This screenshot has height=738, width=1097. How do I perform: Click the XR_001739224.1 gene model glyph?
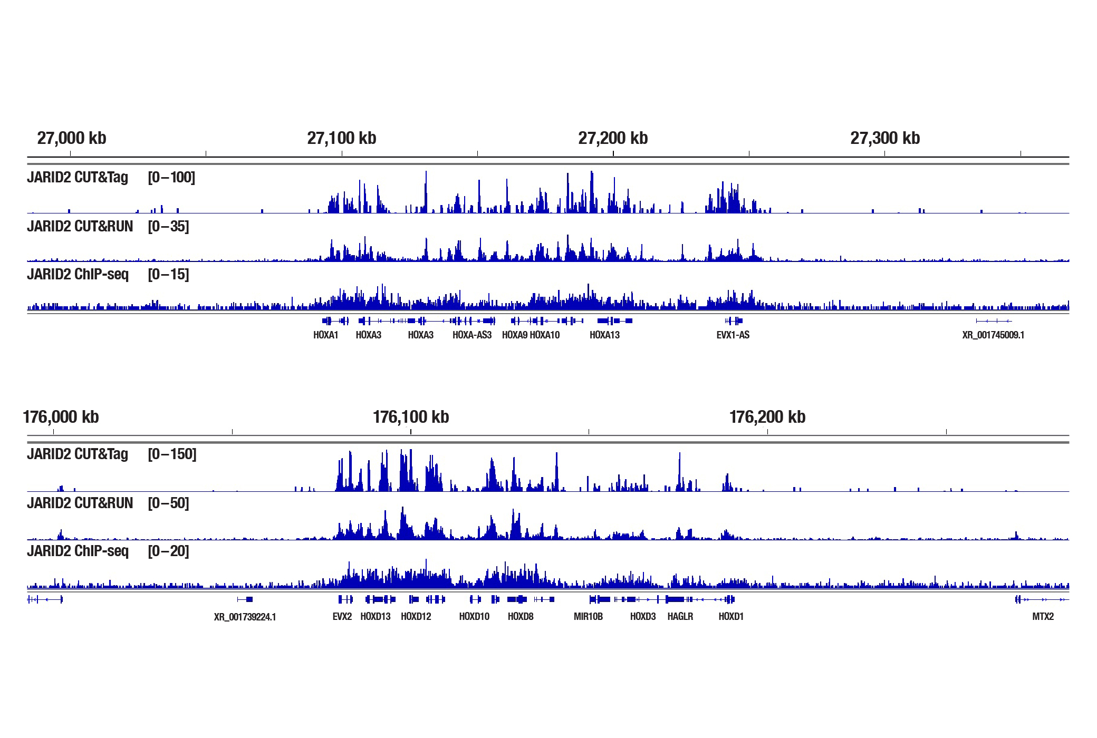pyautogui.click(x=245, y=599)
